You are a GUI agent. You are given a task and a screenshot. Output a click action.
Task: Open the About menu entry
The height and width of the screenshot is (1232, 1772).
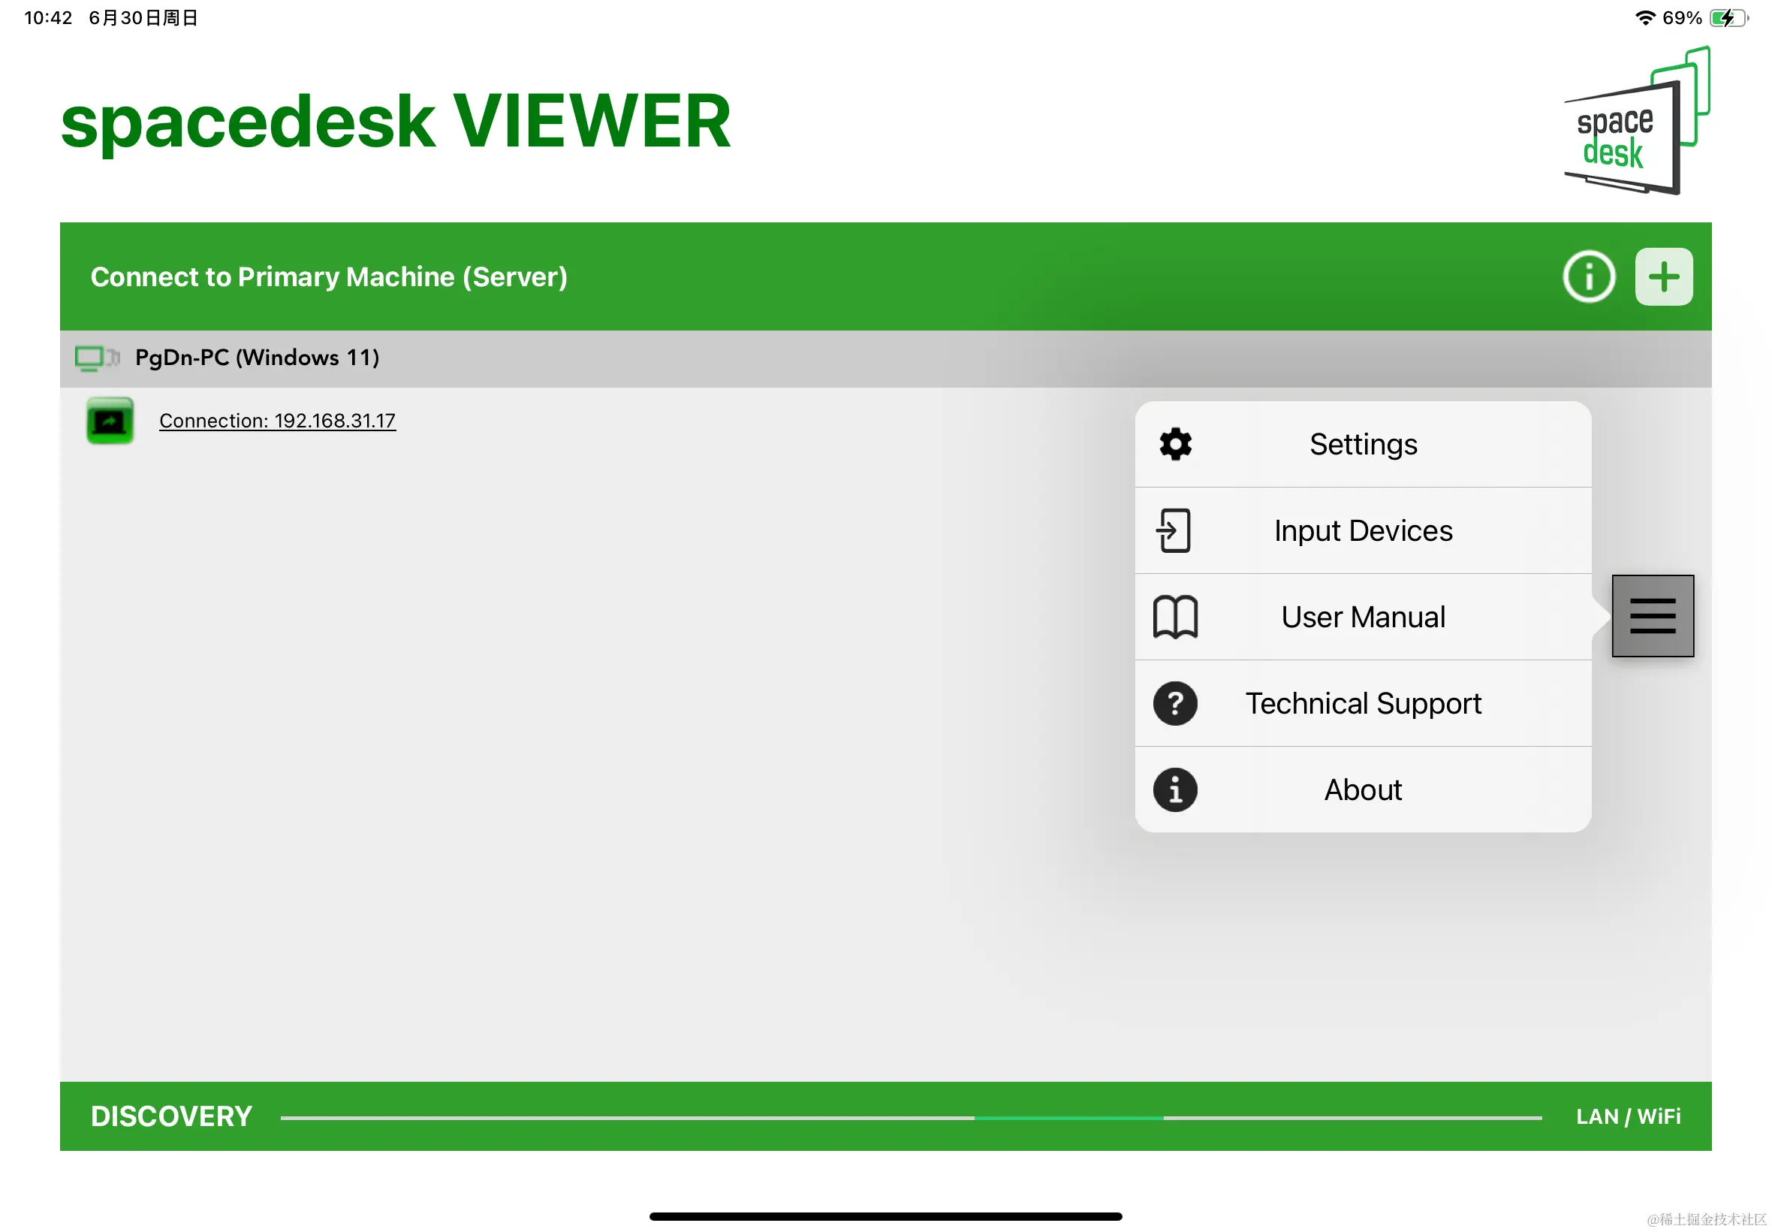point(1362,790)
